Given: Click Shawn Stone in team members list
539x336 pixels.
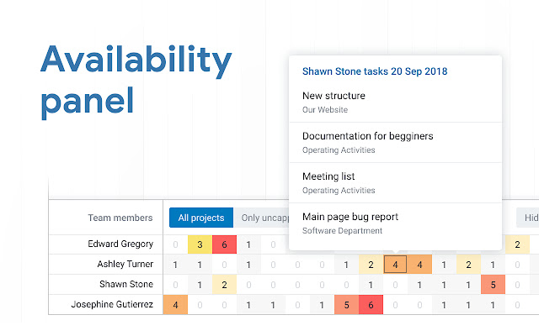Looking at the screenshot, I should point(125,285).
